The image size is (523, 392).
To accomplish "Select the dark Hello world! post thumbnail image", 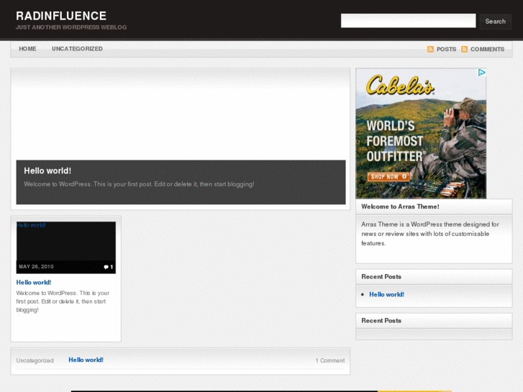I will pos(65,245).
